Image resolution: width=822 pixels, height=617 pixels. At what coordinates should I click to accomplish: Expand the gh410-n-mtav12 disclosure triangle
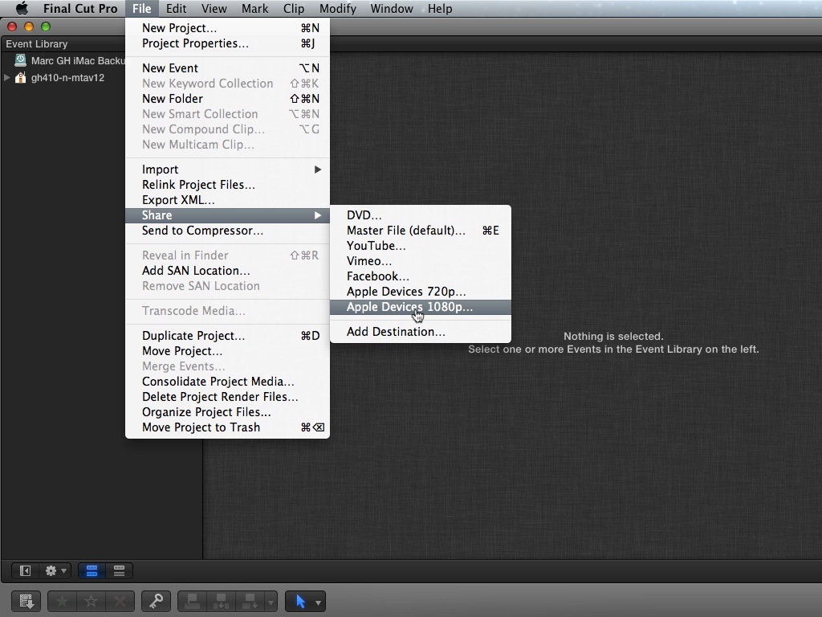pos(6,78)
